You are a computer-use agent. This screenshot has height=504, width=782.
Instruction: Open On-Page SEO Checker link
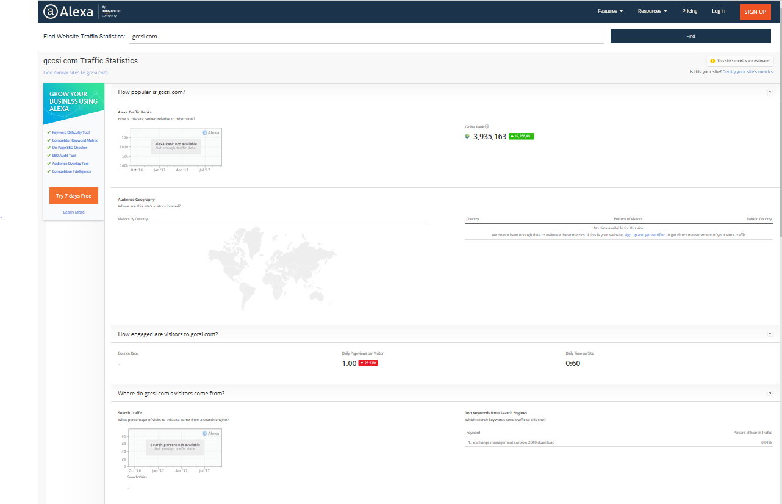pos(70,148)
